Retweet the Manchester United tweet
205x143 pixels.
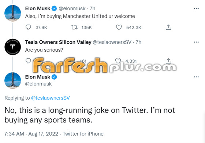coord(74,27)
